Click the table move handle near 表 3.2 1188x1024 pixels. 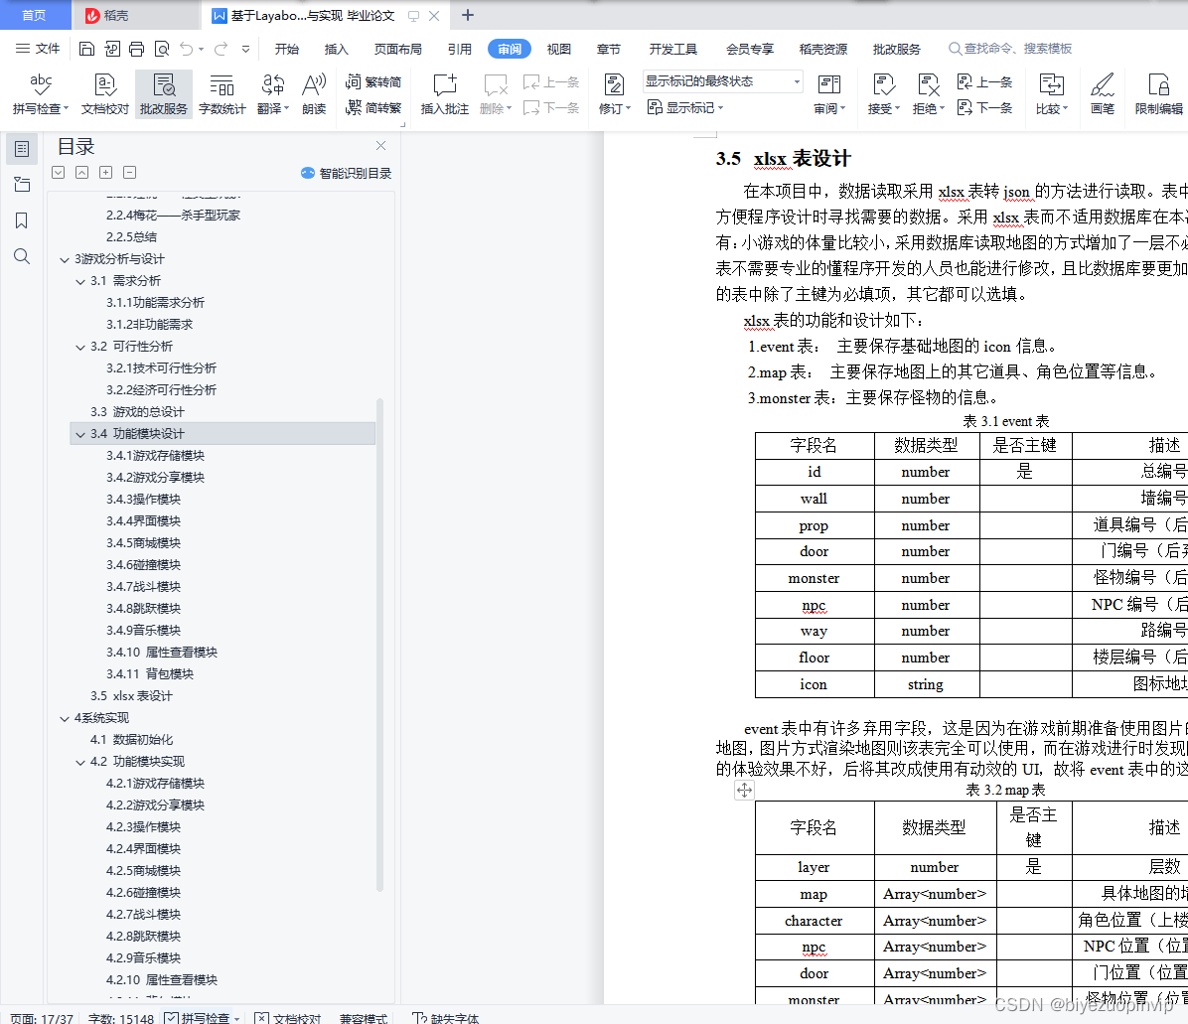click(x=744, y=791)
